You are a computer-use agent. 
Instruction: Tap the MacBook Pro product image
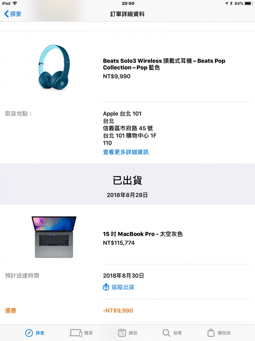(54, 237)
